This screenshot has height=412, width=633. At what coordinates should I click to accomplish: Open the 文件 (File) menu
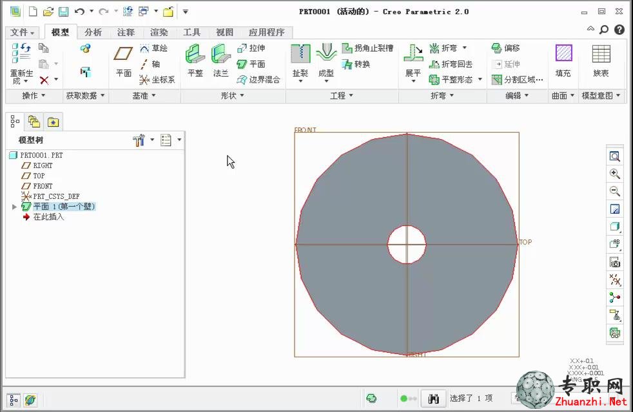click(22, 32)
